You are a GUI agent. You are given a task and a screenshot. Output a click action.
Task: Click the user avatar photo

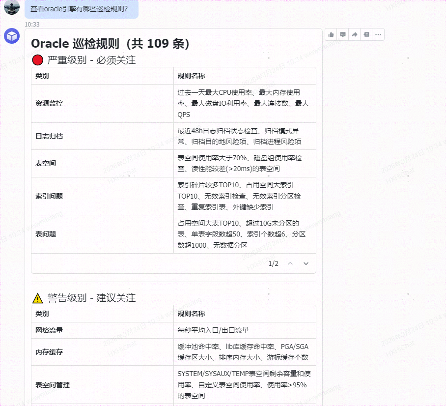12,7
